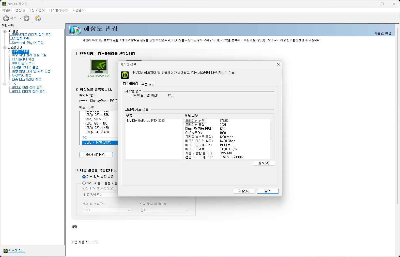Click the 닫기 button
The image size is (400, 257).
pyautogui.click(x=268, y=191)
